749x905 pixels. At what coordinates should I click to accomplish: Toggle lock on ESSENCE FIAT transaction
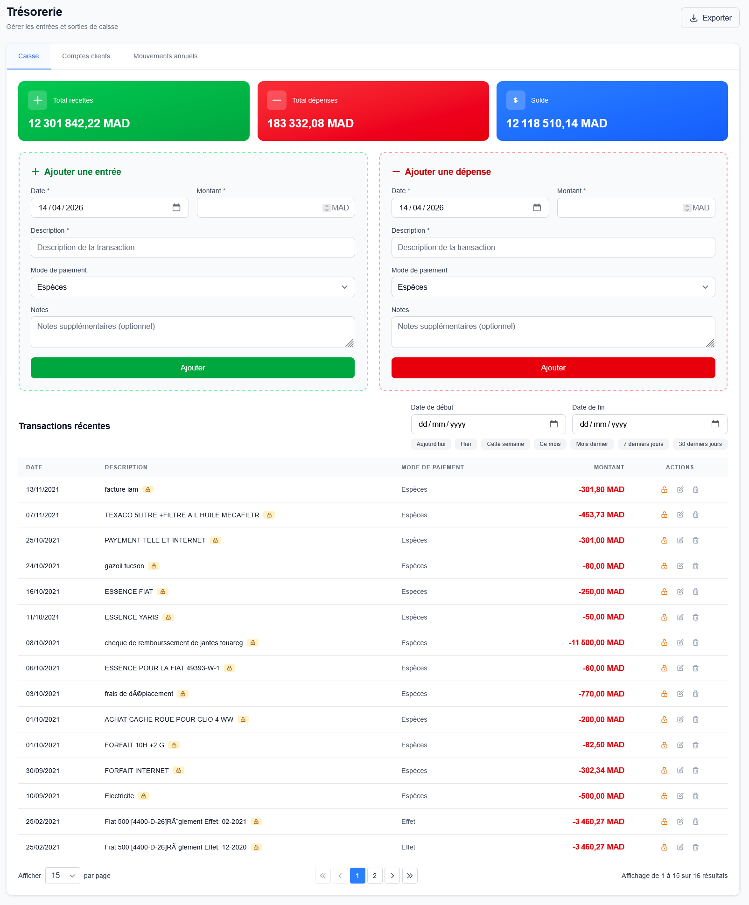coord(664,592)
